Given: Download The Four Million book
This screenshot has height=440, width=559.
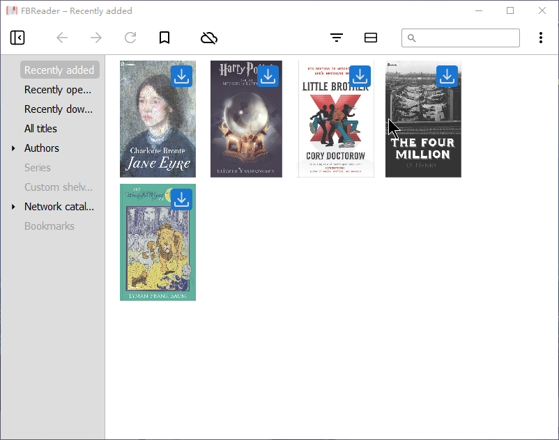Looking at the screenshot, I should pos(447,76).
